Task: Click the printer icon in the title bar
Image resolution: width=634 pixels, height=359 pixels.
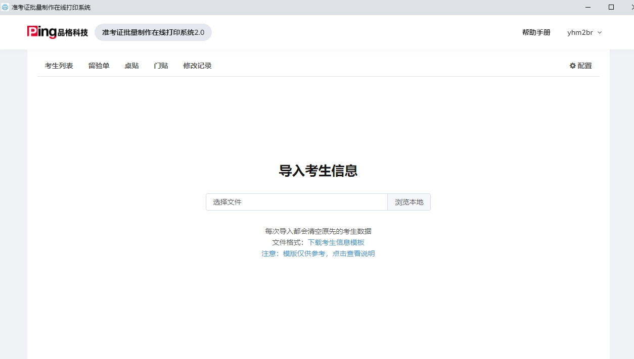Action: click(x=5, y=7)
